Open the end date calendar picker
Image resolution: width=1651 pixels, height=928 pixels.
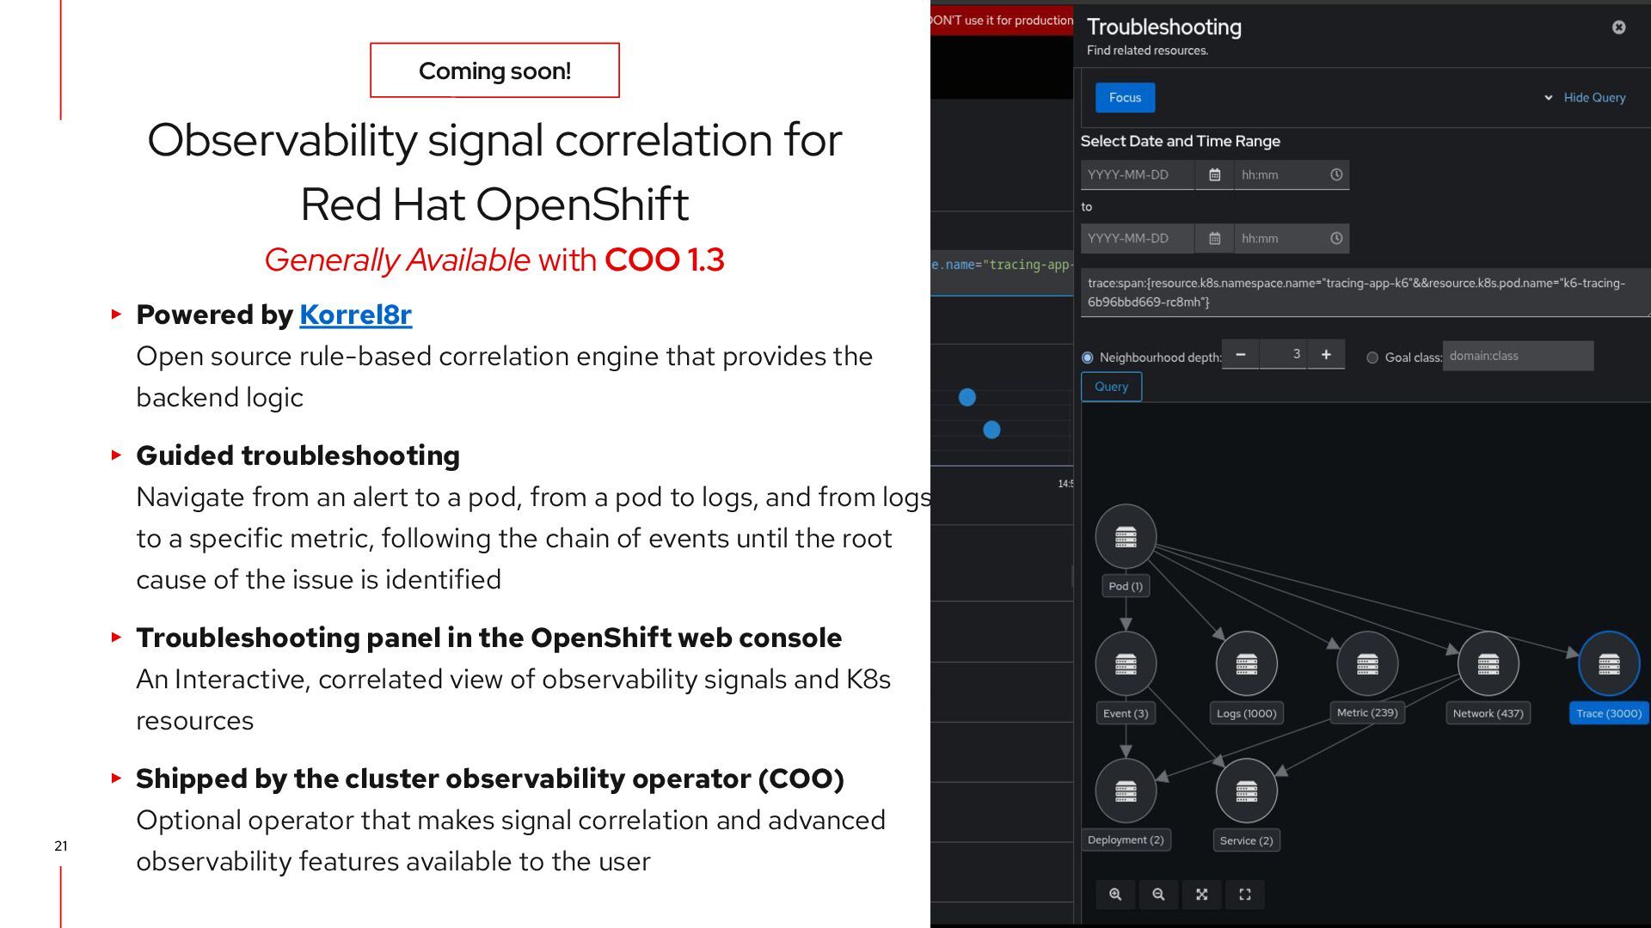pos(1214,239)
